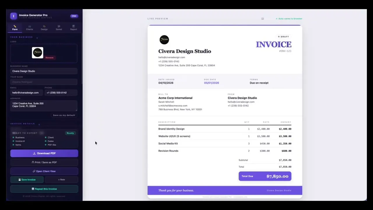
Task: Open the Report tab
Action: pos(73,28)
